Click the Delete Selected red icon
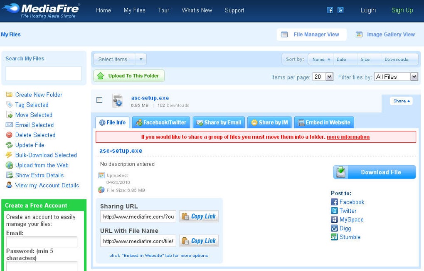This screenshot has height=271, width=424. coord(9,135)
